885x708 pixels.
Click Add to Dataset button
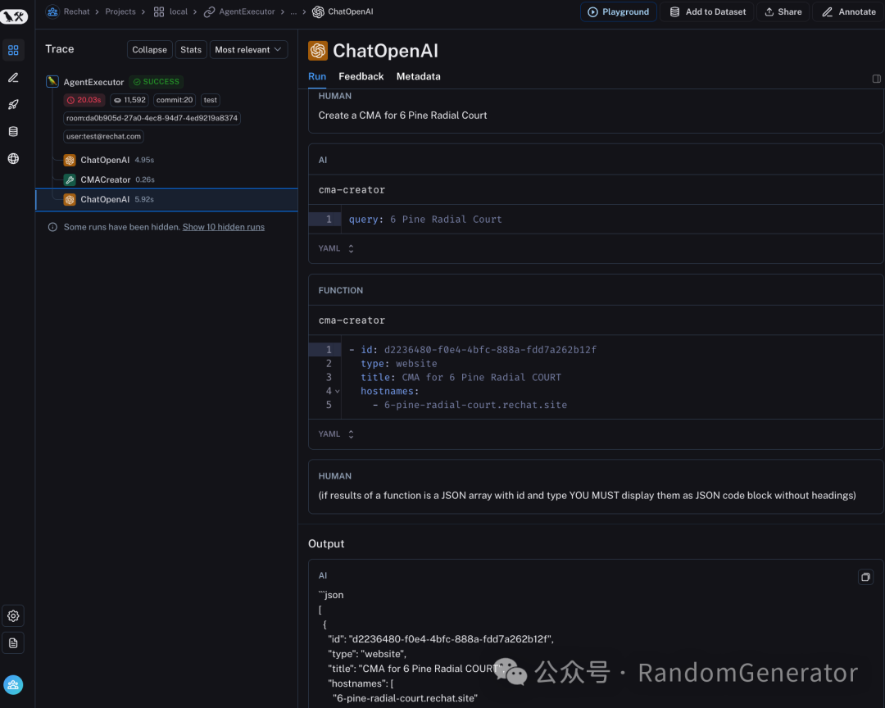[x=708, y=11]
